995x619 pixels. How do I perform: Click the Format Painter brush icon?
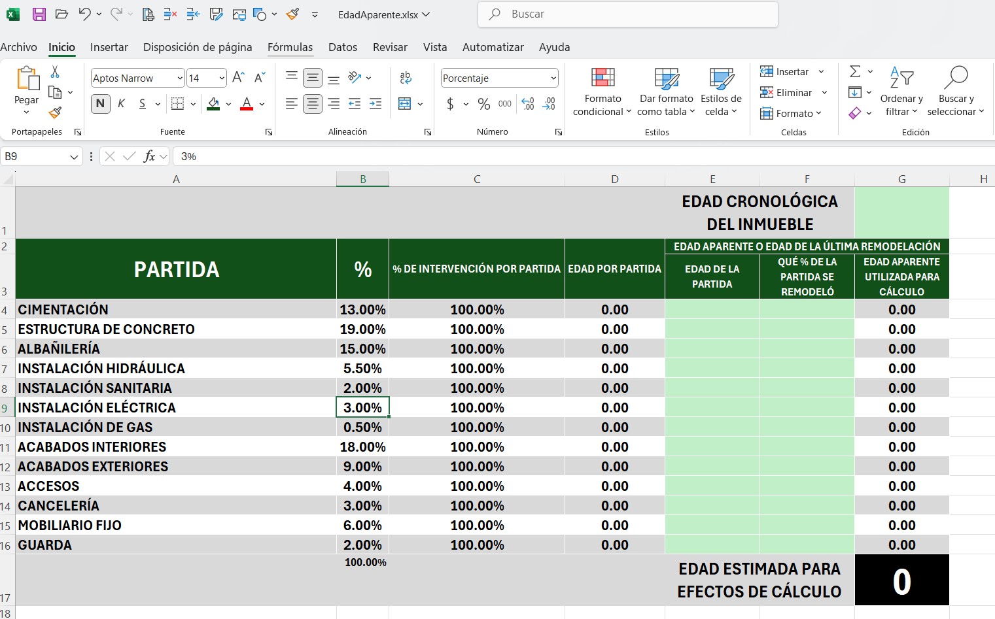56,112
